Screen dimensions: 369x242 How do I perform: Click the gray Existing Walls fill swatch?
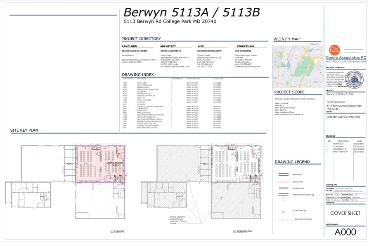[284, 188]
